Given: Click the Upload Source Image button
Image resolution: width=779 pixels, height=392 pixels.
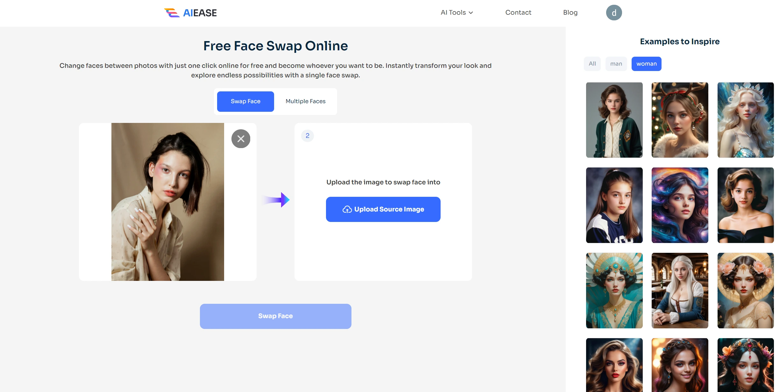Looking at the screenshot, I should (x=383, y=209).
